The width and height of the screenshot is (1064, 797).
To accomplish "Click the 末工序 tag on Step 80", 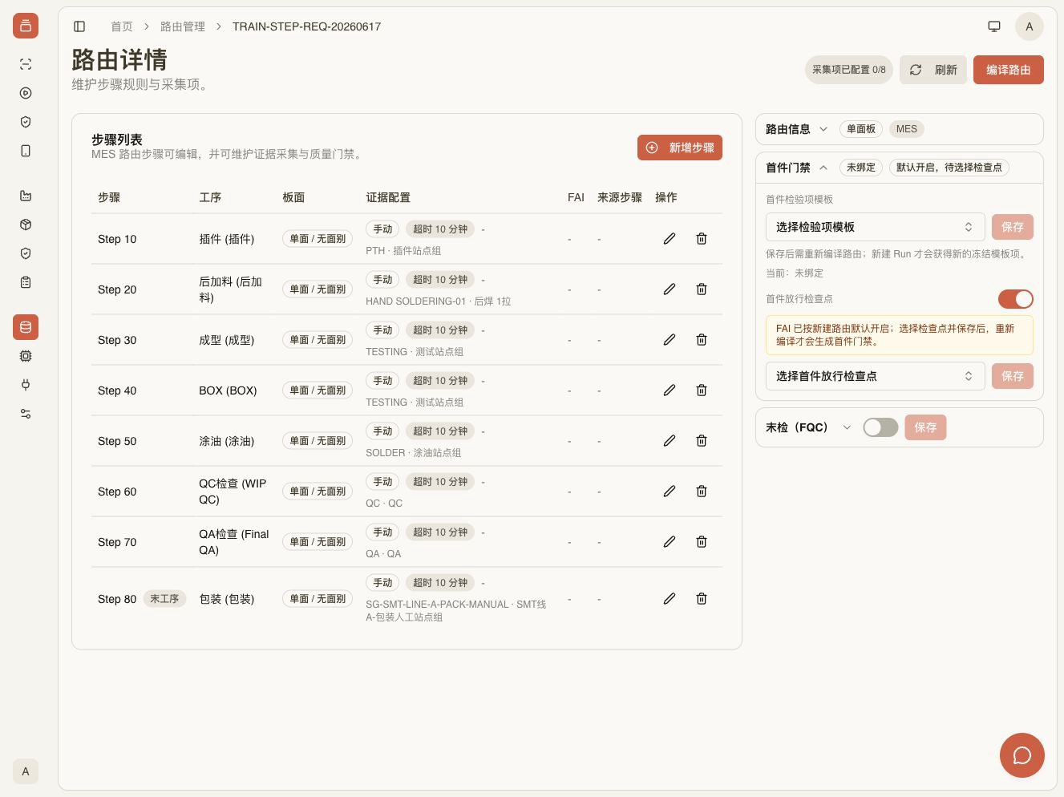I will pos(164,599).
